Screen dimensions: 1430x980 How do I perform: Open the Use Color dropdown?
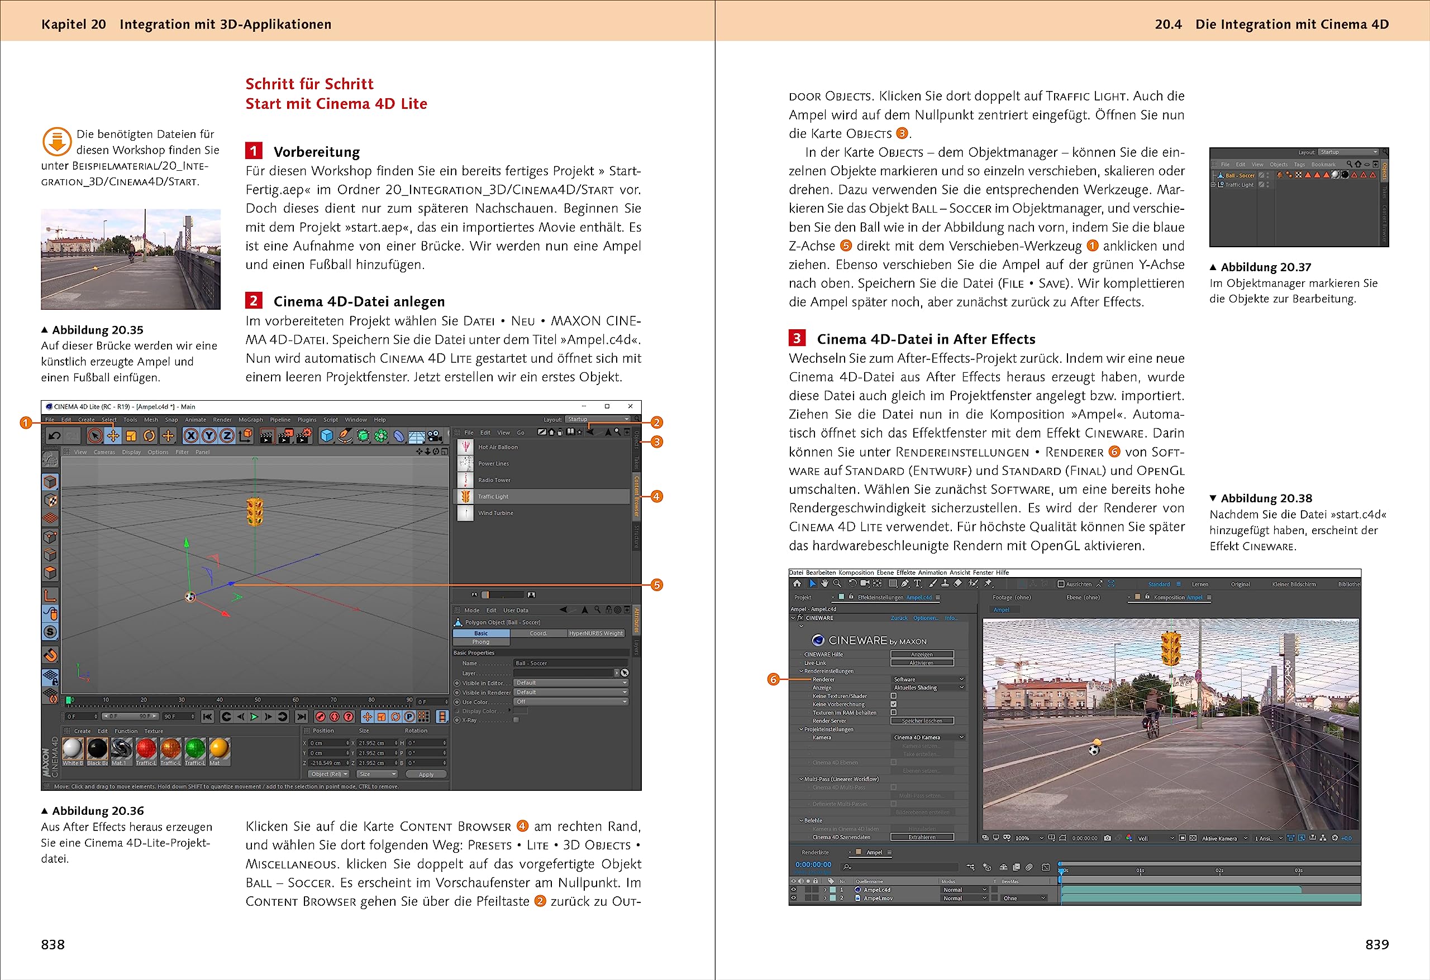tap(570, 702)
